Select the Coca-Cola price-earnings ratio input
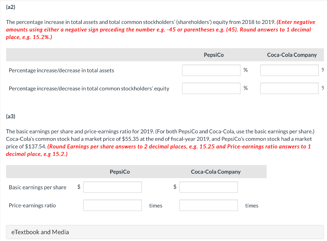This screenshot has width=327, height=241. click(208, 205)
